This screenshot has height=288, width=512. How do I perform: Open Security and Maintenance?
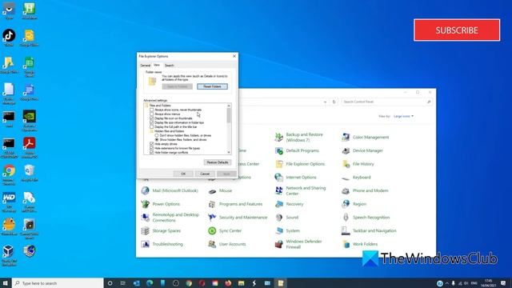click(x=238, y=218)
